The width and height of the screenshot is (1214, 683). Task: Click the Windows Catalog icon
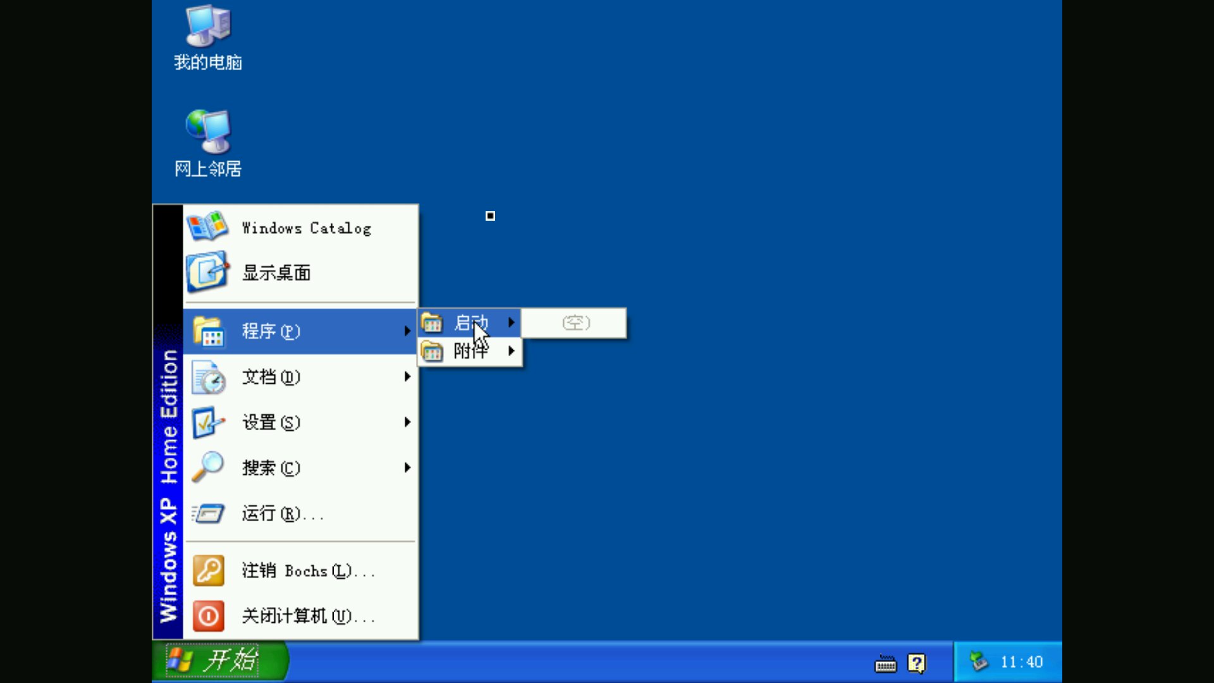(207, 227)
